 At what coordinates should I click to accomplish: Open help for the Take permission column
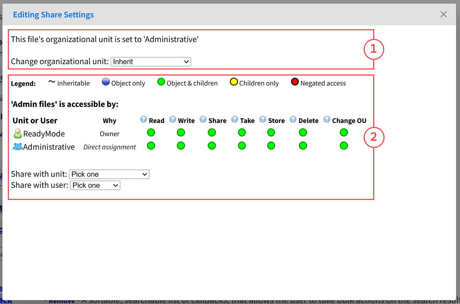click(234, 119)
